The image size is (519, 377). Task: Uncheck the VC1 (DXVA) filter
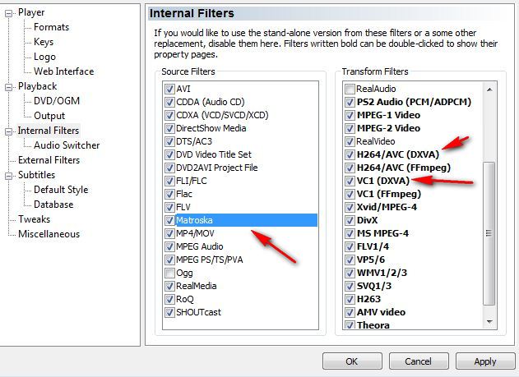350,181
